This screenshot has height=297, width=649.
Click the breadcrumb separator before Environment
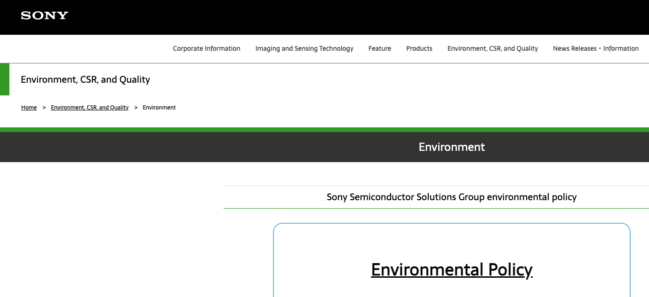pos(136,108)
